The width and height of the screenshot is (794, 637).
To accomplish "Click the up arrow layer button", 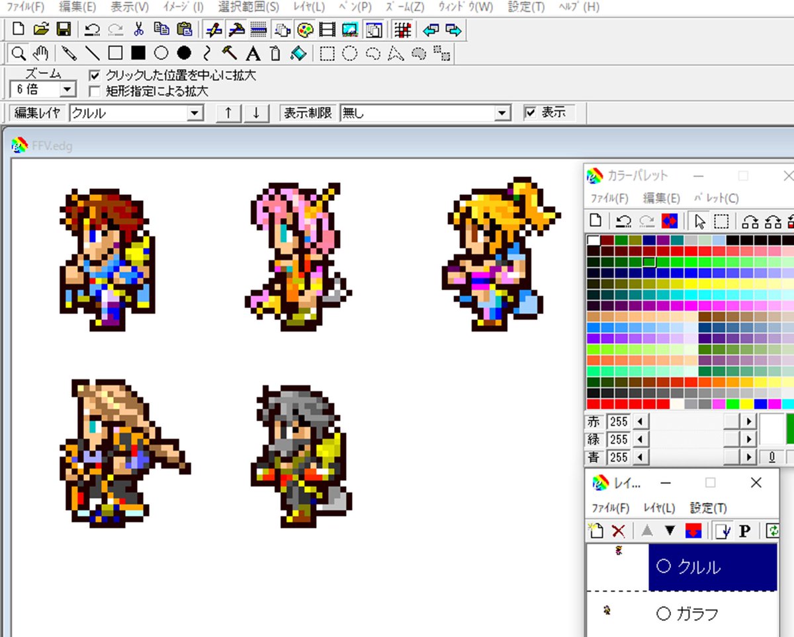I will 229,113.
